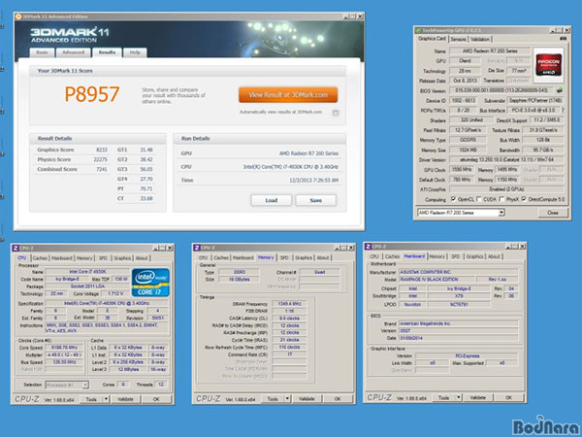The height and width of the screenshot is (437, 582).
Task: Open Graphics tab in CPU-Z Memory window
Action: 304,257
